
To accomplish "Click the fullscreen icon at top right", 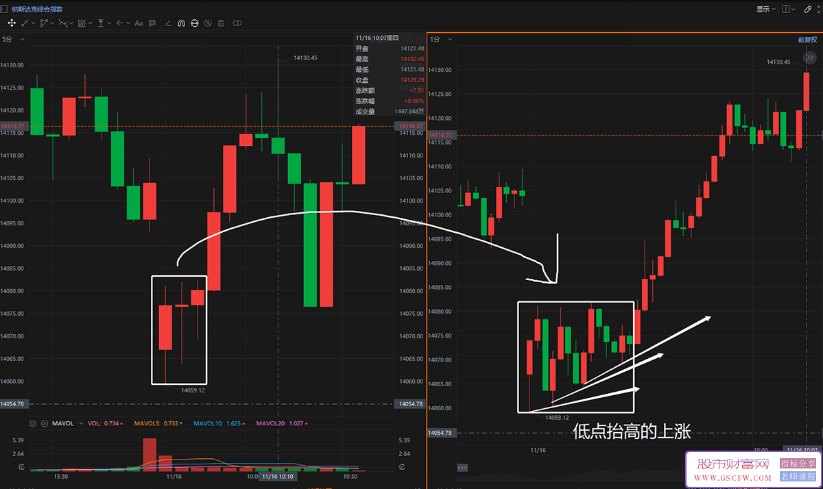I will (x=820, y=9).
